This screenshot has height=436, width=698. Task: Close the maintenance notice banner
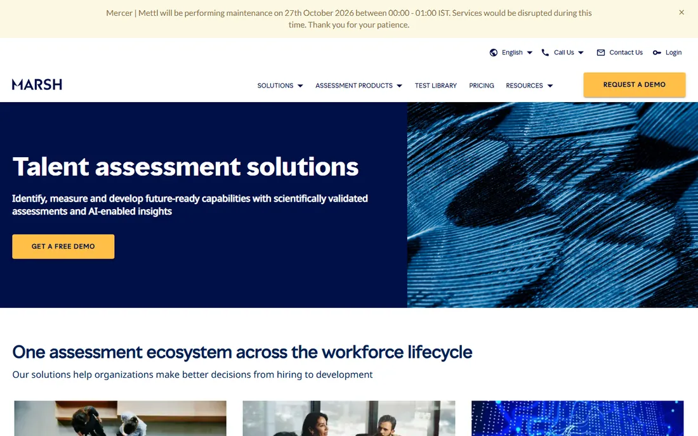tap(681, 13)
